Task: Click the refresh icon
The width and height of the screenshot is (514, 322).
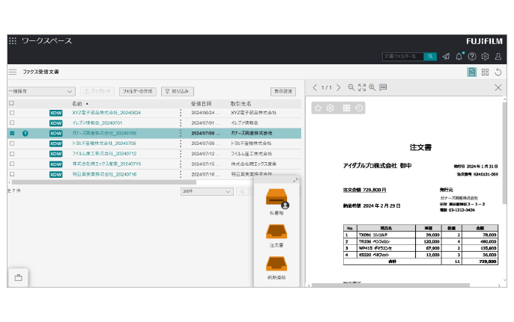Action: (x=498, y=72)
